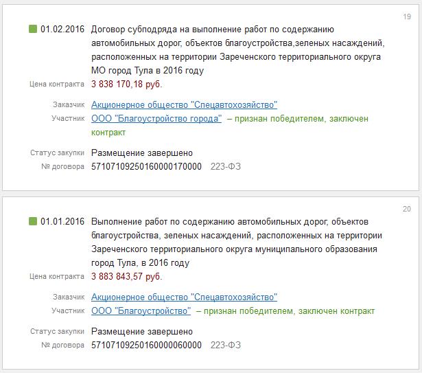Click green status square beside 01.02.2016

click(x=32, y=29)
